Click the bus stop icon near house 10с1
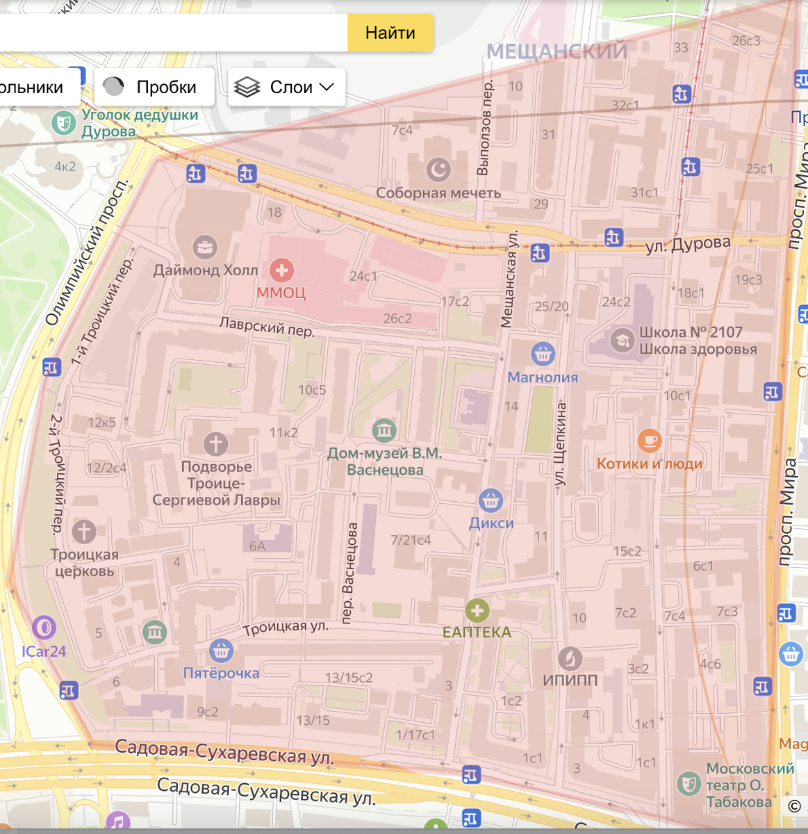Image resolution: width=808 pixels, height=834 pixels. (773, 392)
